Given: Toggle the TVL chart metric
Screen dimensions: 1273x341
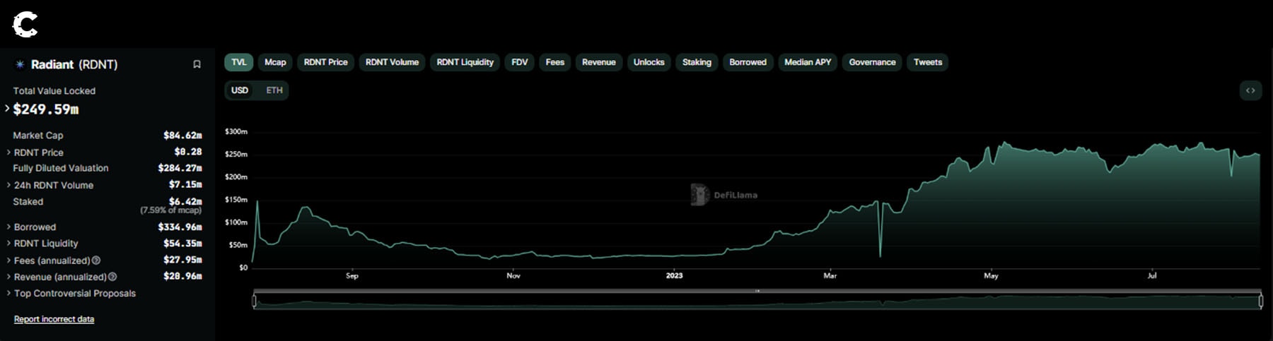Looking at the screenshot, I should point(239,62).
